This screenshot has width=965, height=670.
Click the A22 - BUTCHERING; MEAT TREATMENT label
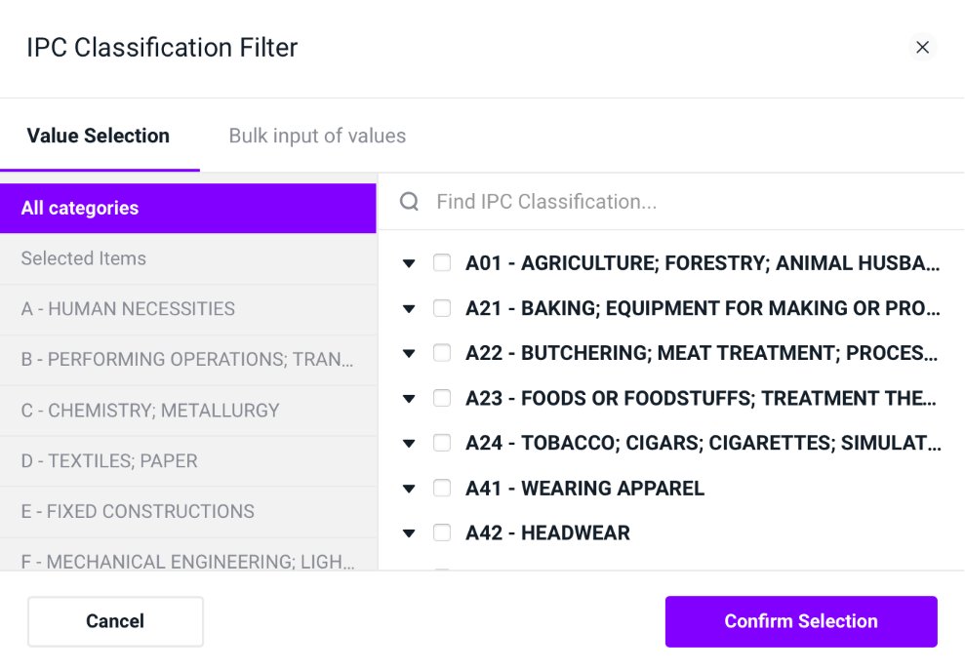tap(702, 353)
